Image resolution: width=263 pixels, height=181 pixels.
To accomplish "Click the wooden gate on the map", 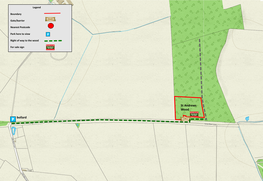I will (185, 119).
